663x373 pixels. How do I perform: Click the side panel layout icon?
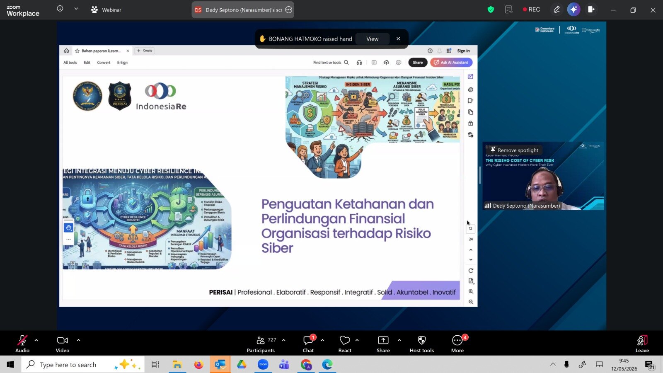[591, 10]
